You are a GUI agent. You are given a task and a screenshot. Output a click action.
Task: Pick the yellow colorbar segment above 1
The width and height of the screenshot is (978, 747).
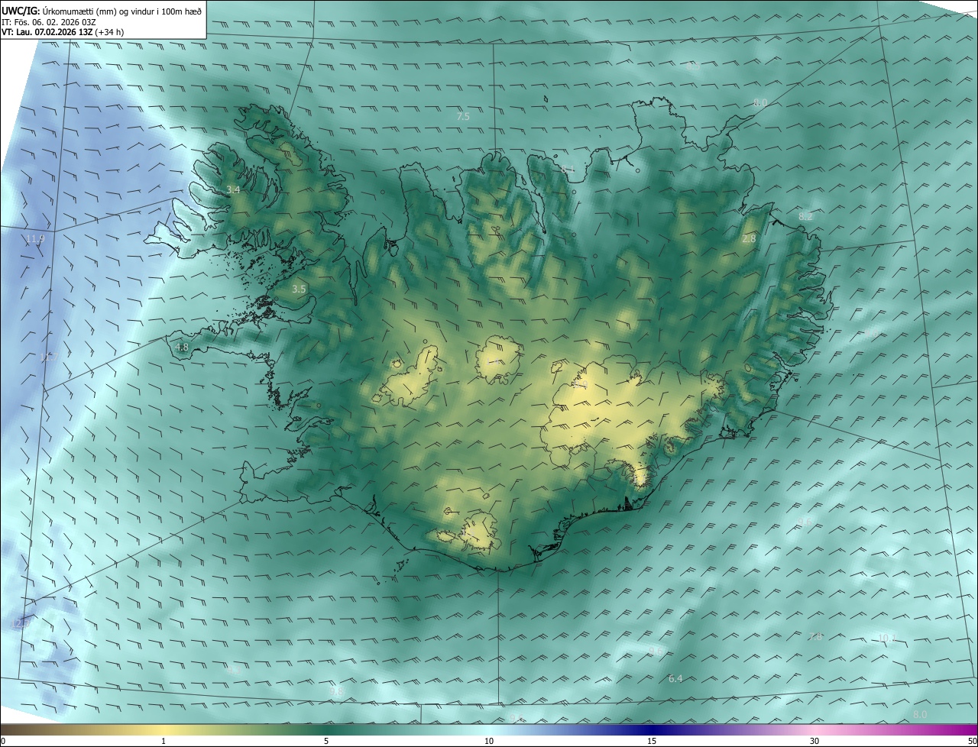click(x=164, y=729)
